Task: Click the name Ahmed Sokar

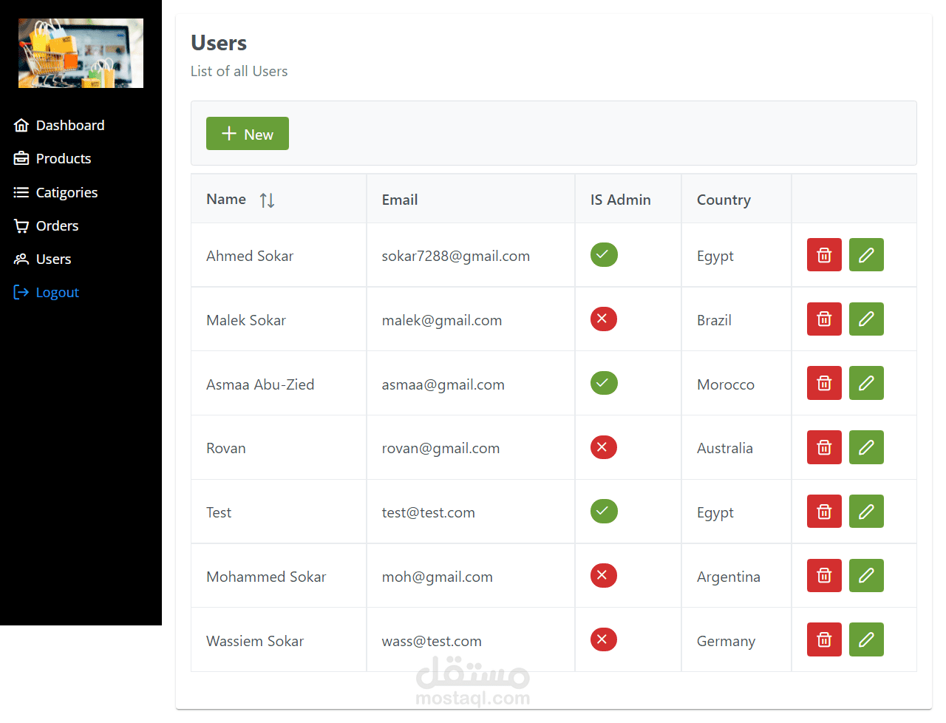Action: [x=250, y=256]
